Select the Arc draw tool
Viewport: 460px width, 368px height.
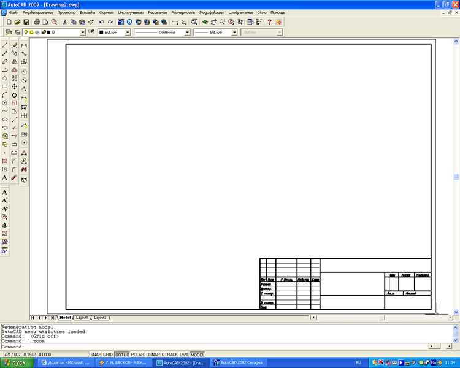pyautogui.click(x=5, y=95)
